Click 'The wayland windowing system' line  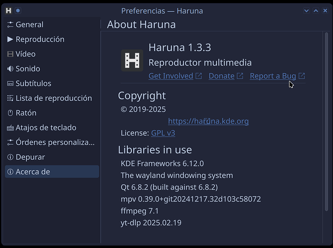coord(177,176)
